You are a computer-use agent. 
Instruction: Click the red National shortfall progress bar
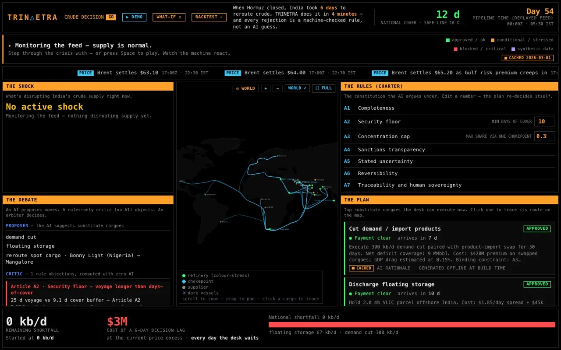click(412, 325)
